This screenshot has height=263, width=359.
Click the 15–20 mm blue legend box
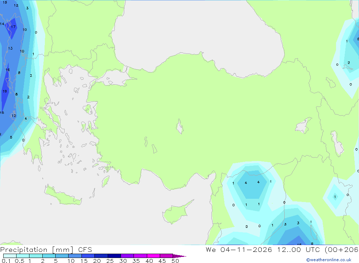coord(88,256)
